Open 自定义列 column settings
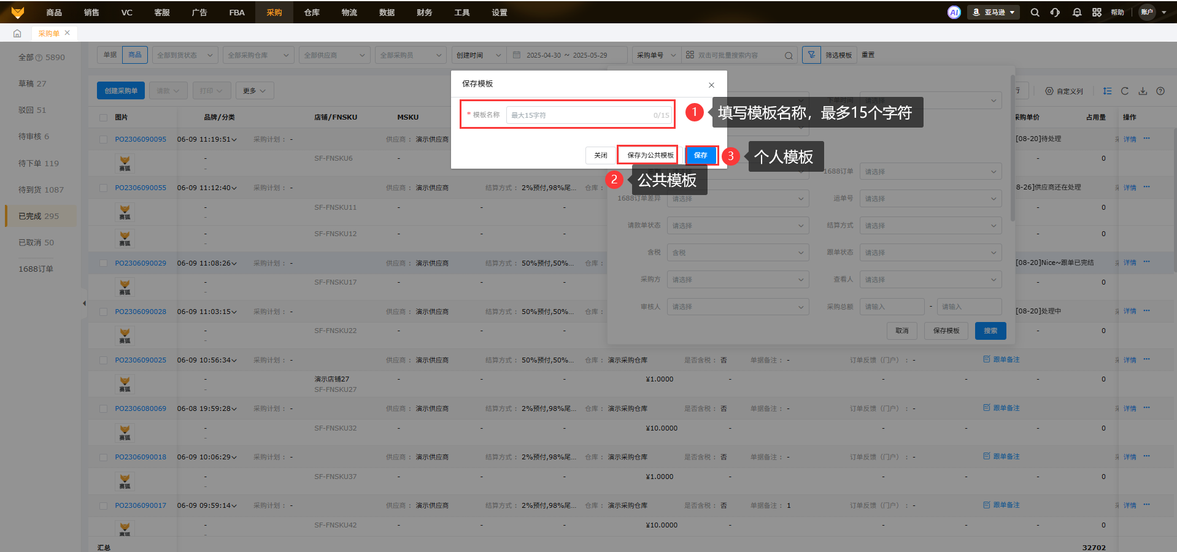This screenshot has width=1177, height=552. [x=1064, y=91]
